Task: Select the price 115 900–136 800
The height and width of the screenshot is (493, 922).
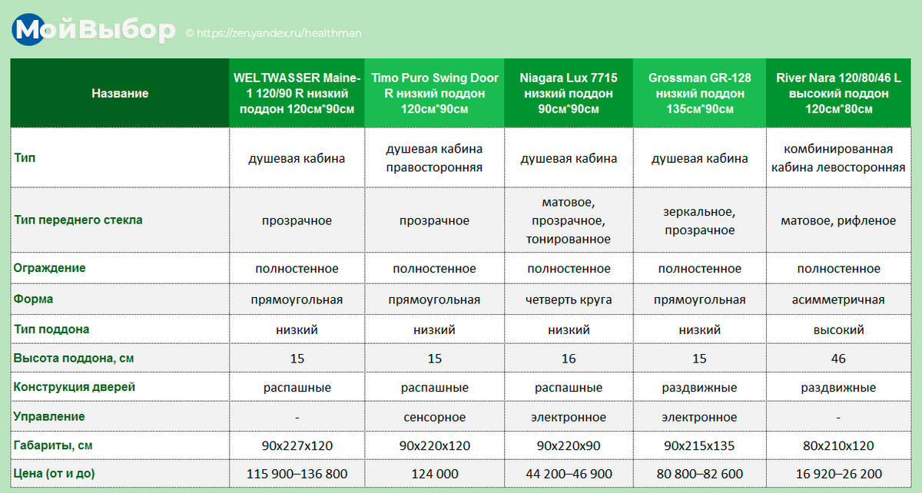Action: click(297, 474)
